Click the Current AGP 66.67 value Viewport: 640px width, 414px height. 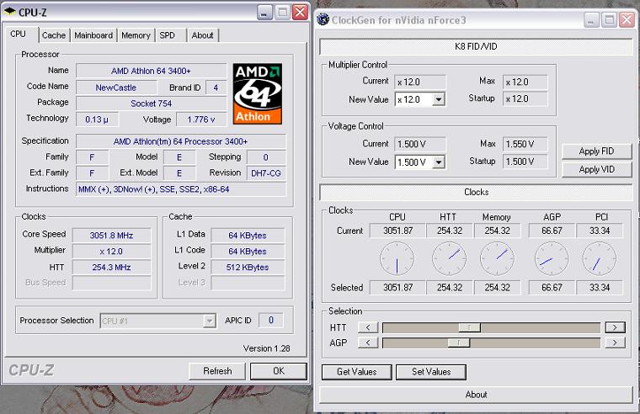(x=552, y=231)
